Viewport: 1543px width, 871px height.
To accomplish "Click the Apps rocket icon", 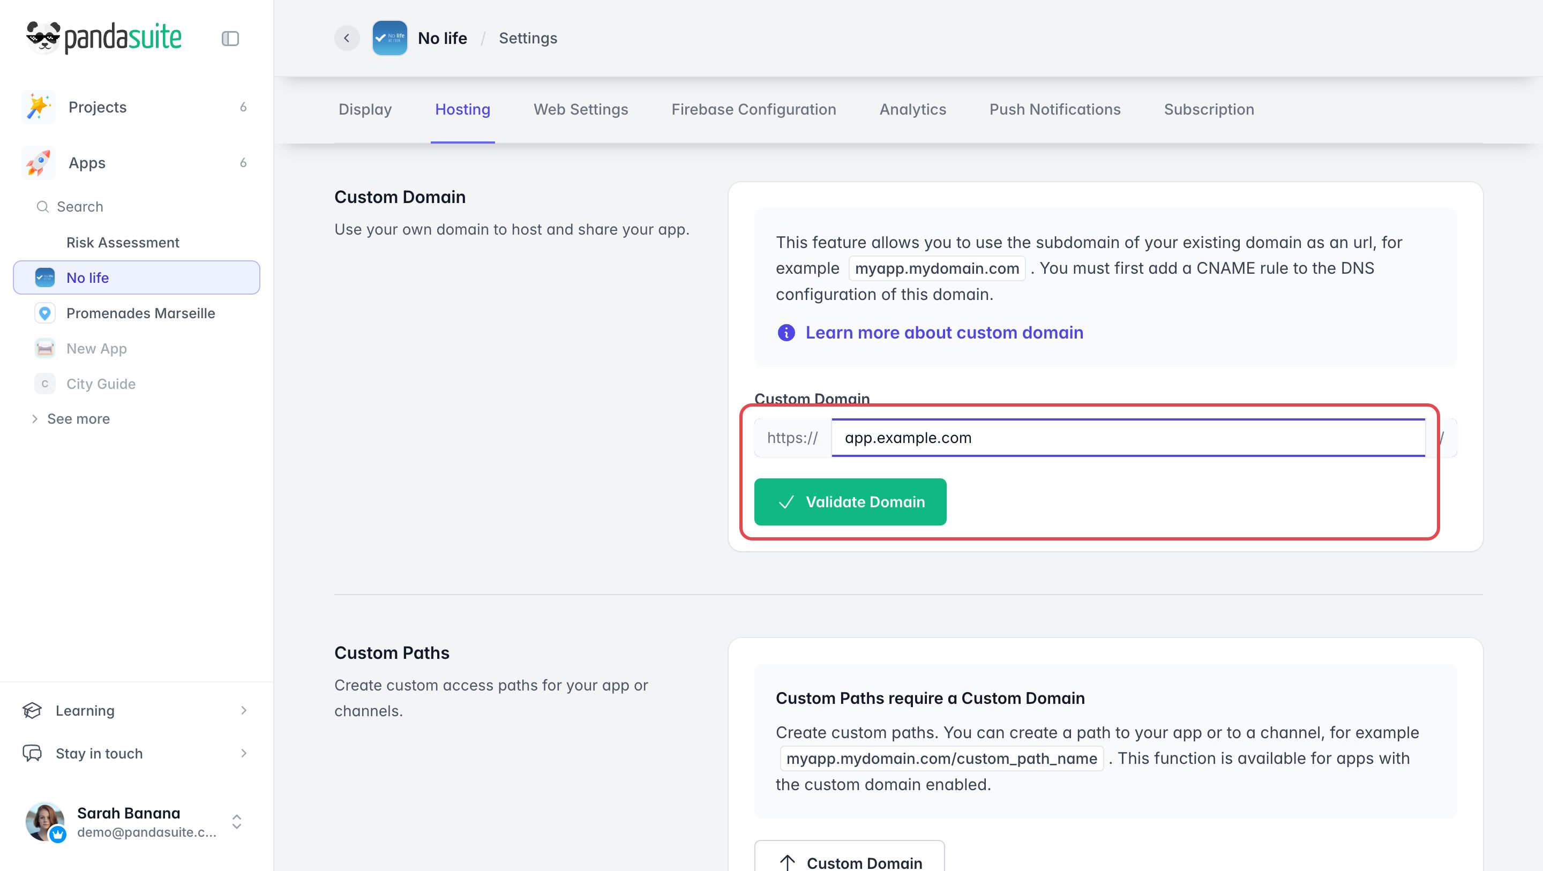I will 39,163.
